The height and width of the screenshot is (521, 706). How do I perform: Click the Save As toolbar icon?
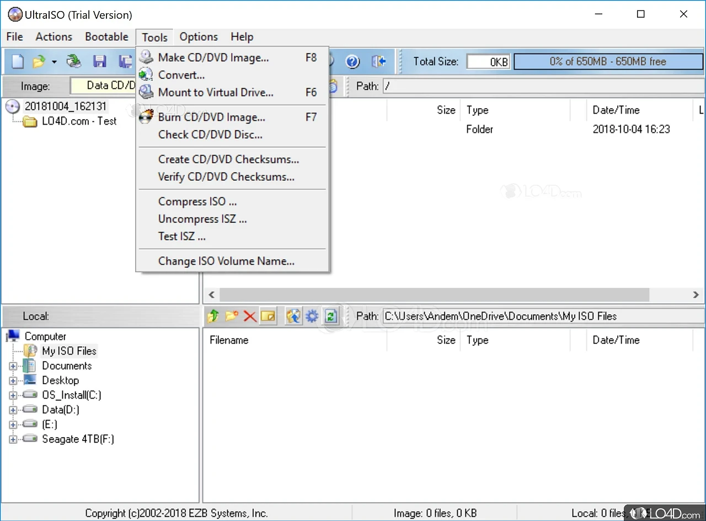coord(126,61)
